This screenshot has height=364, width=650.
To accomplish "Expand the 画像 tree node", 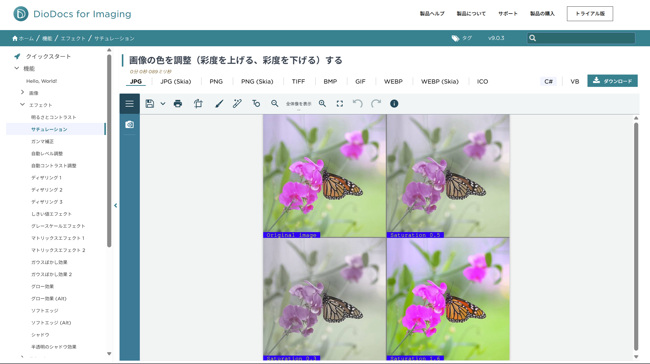I will tap(23, 92).
